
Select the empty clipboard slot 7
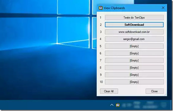(134, 60)
